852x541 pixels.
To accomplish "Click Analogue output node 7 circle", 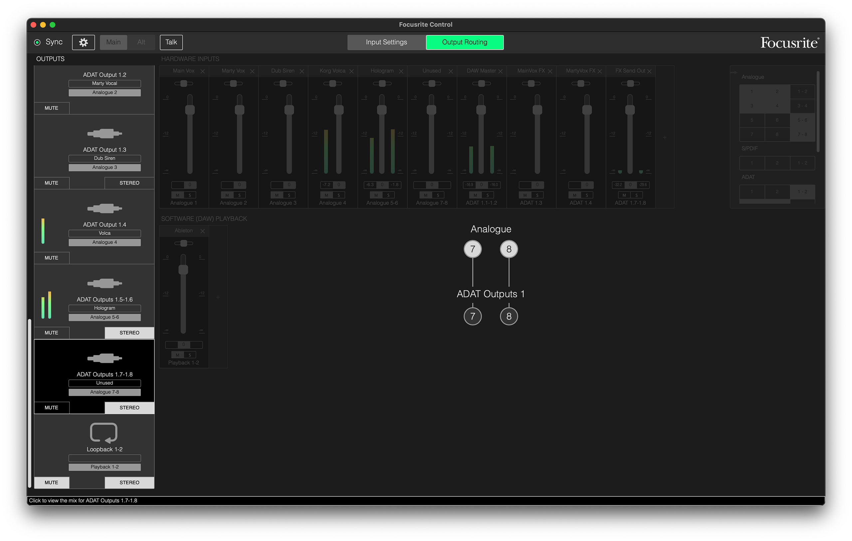I will [473, 249].
